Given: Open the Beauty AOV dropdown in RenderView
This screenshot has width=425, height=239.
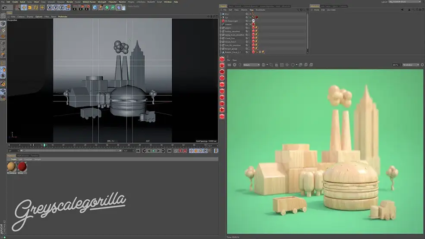Looking at the screenshot, I should [251, 65].
